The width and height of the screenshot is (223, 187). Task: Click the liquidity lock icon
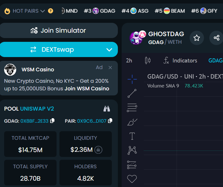point(98,150)
